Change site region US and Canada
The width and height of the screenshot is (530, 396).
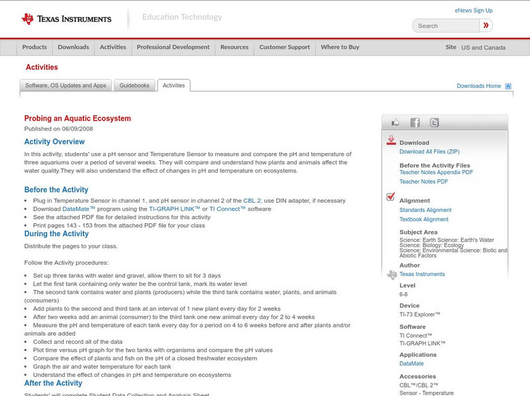pyautogui.click(x=484, y=48)
